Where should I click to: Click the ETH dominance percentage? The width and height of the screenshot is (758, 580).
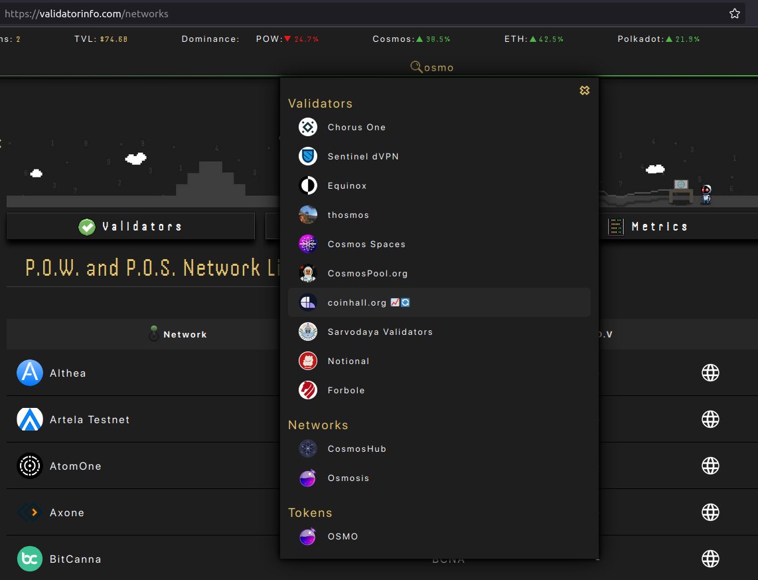coord(551,39)
